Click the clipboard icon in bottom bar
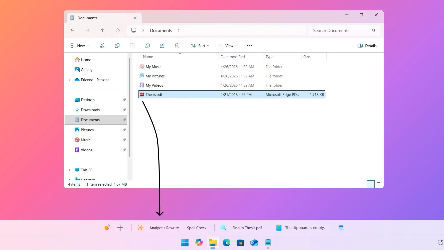Screen dimensions: 444x250 [279, 228]
